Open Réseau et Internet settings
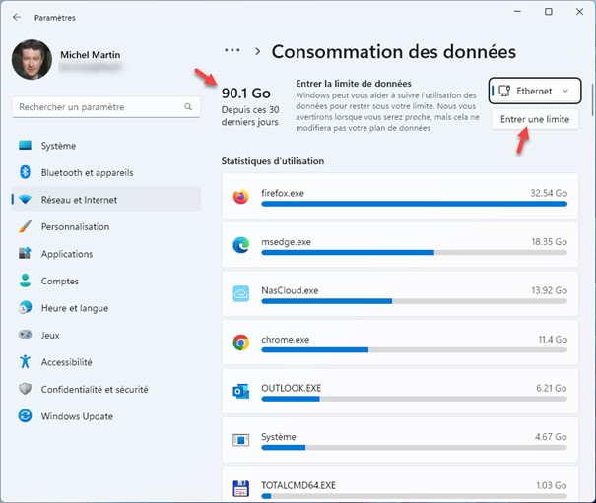Viewport: 596px width, 503px height. pyautogui.click(x=79, y=200)
